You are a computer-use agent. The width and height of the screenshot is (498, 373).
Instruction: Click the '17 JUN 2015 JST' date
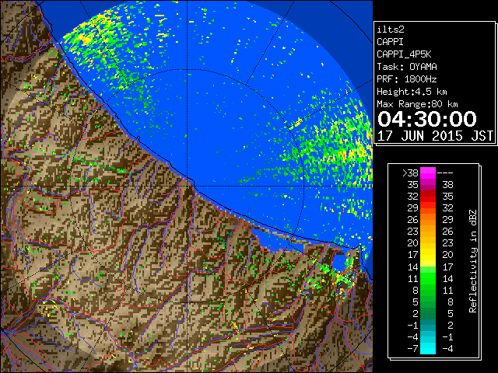435,136
